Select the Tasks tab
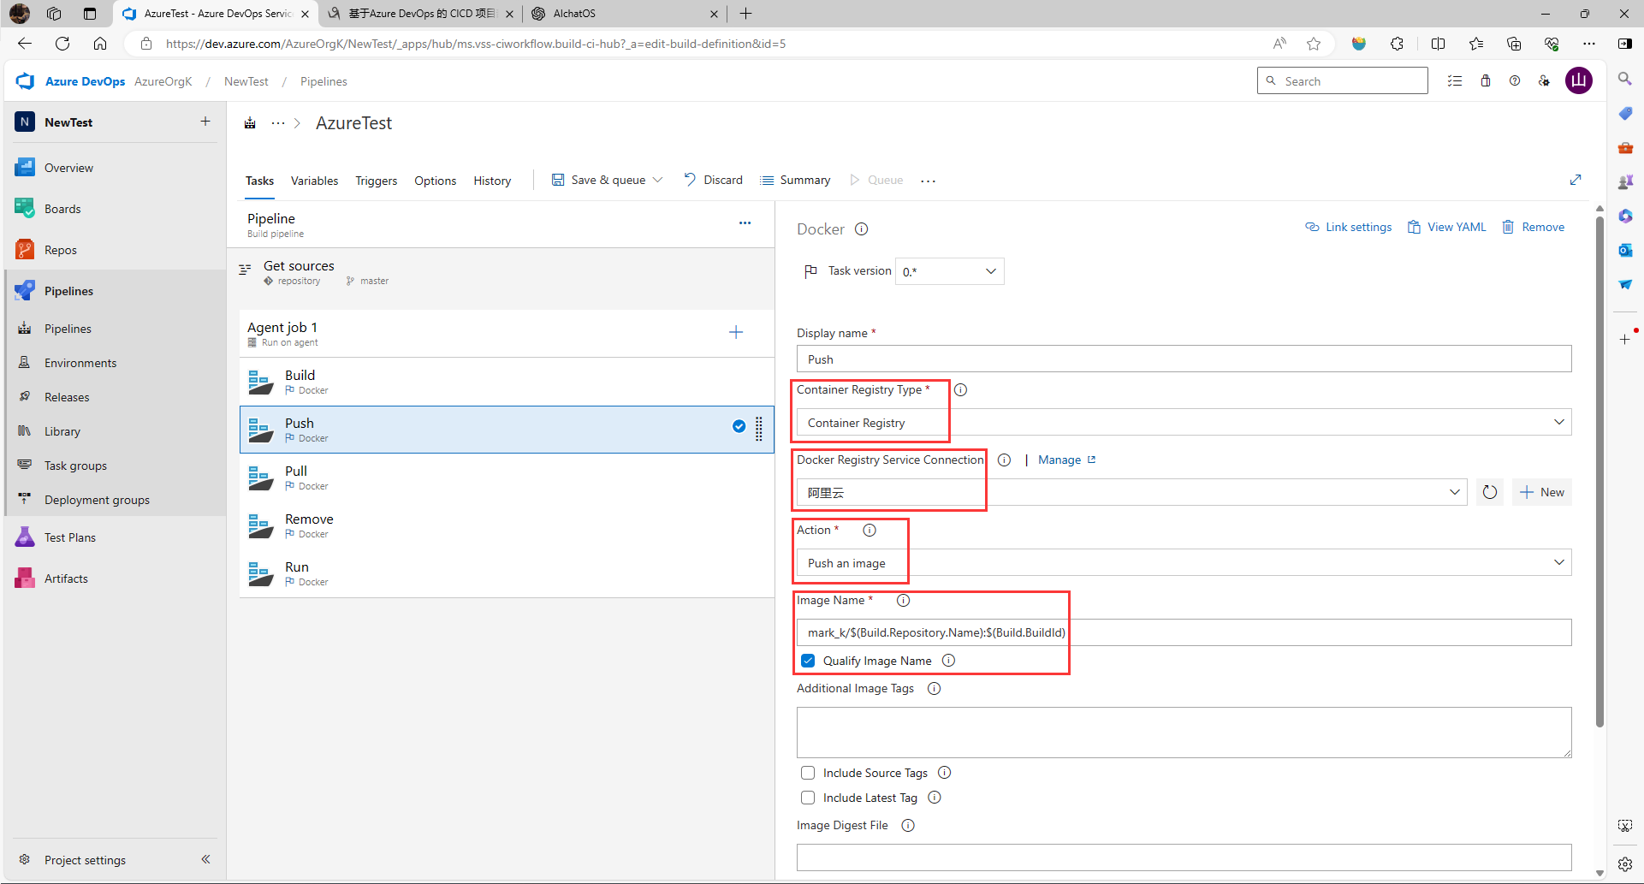The height and width of the screenshot is (884, 1644). [x=259, y=181]
